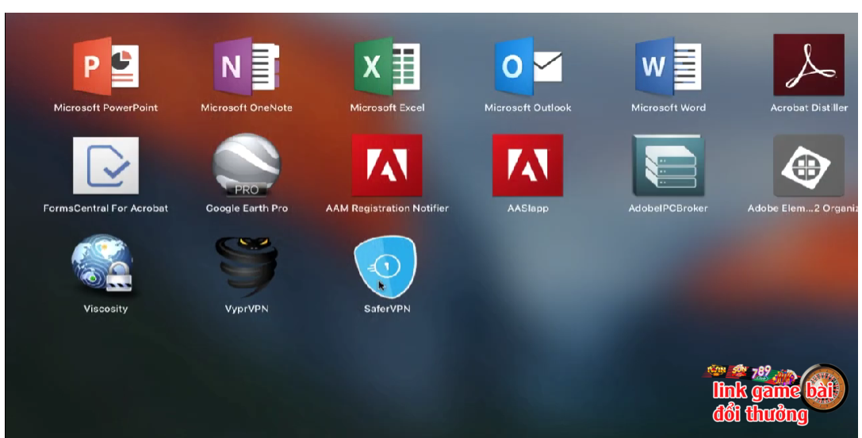Click the "Microsoft Outlook" label
Image resolution: width=862 pixels, height=438 pixels.
click(528, 108)
